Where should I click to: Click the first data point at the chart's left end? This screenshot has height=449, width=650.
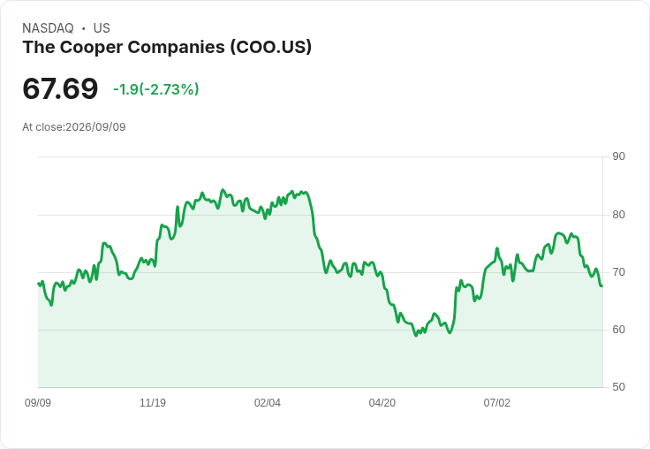coord(39,284)
